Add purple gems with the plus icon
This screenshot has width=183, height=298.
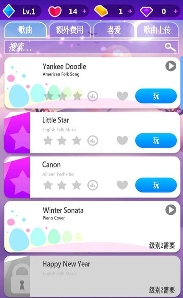pos(176,11)
